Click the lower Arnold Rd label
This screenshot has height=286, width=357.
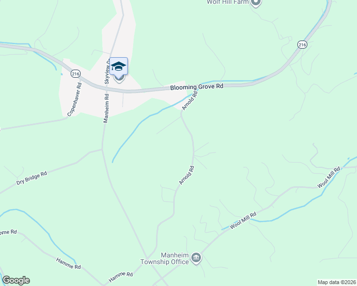click(x=187, y=175)
